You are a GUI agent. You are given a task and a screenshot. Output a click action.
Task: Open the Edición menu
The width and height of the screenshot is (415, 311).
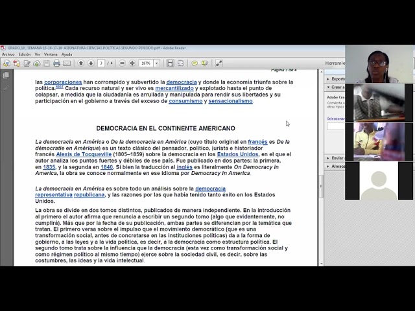click(25, 54)
